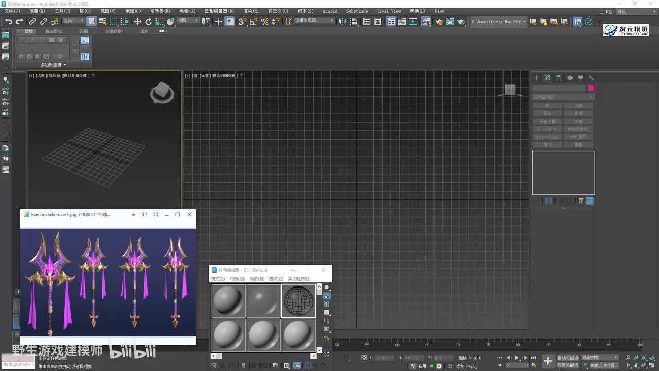659x371 pixels.
Task: Toggle Auto Key (自动关键点) mode
Action: tap(568, 358)
